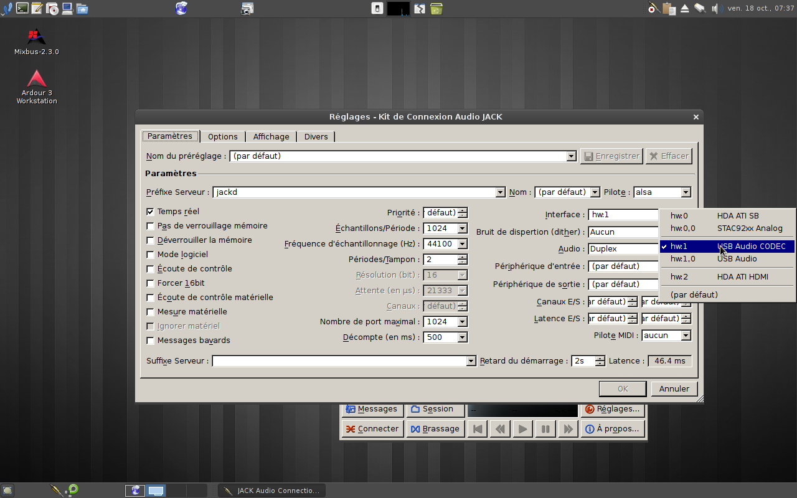797x498 pixels.
Task: Click the Annuler button
Action: tap(674, 388)
